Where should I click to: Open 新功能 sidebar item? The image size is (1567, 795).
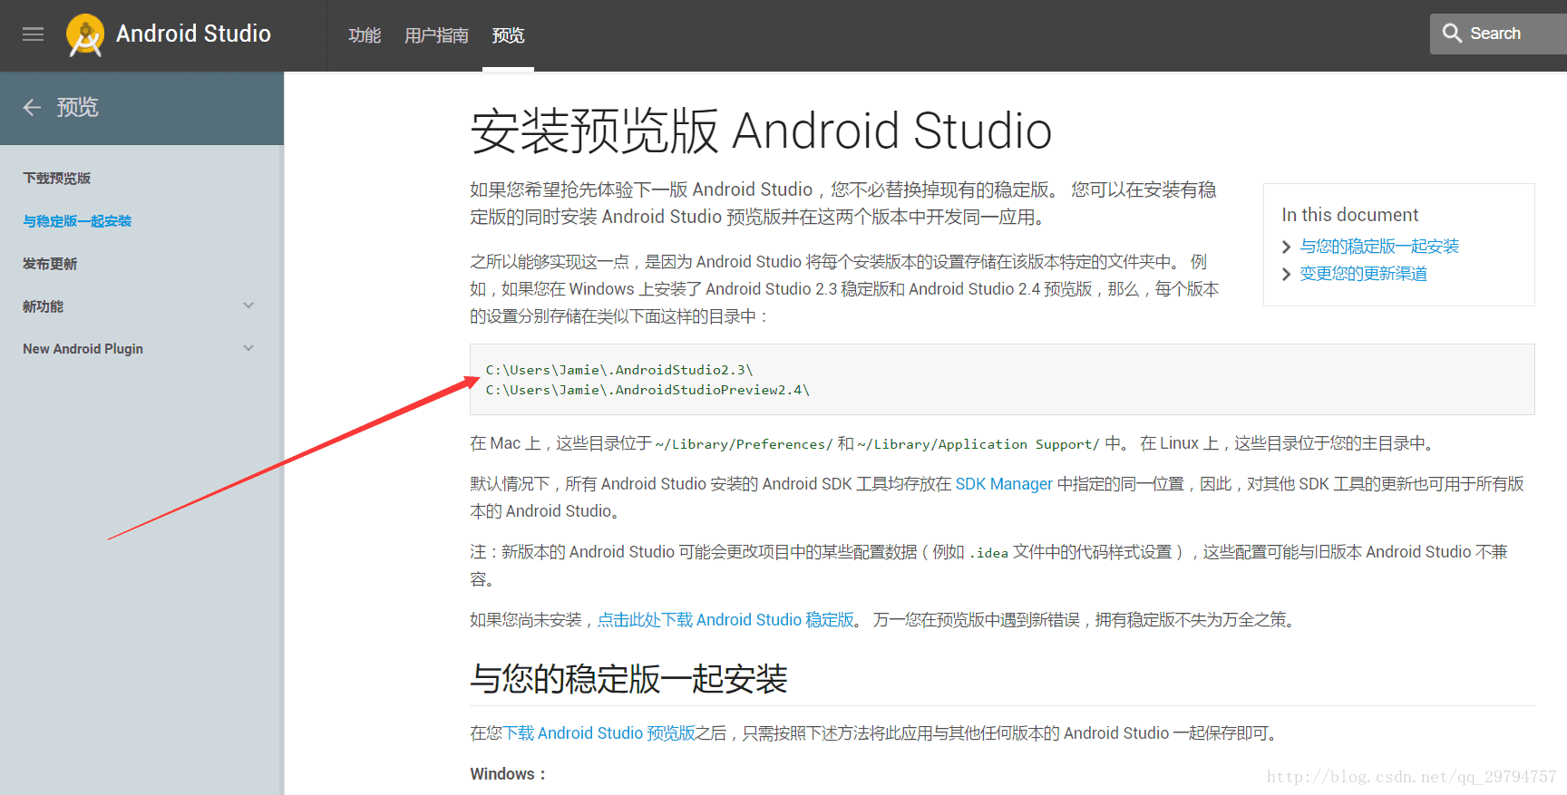pyautogui.click(x=43, y=306)
